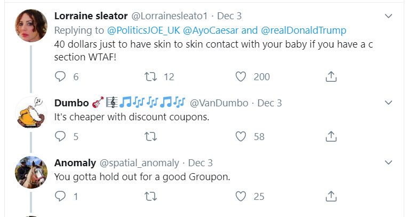Expand the options chevron on Dumbo's tweet
The image size is (416, 217).
tap(388, 103)
